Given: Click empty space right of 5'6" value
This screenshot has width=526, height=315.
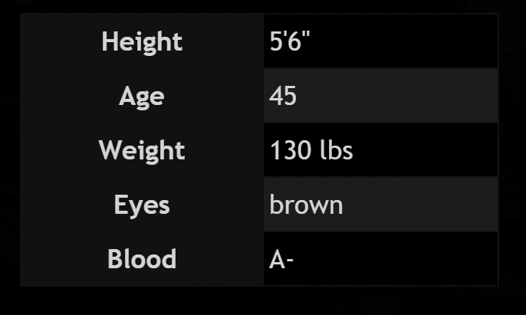Looking at the screenshot, I should (406, 41).
